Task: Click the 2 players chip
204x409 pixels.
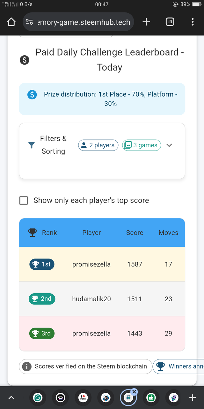Action: (98, 145)
